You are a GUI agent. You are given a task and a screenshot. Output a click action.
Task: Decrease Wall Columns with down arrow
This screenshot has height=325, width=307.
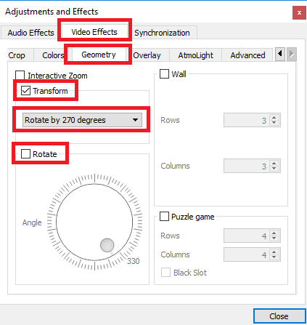[274, 169]
